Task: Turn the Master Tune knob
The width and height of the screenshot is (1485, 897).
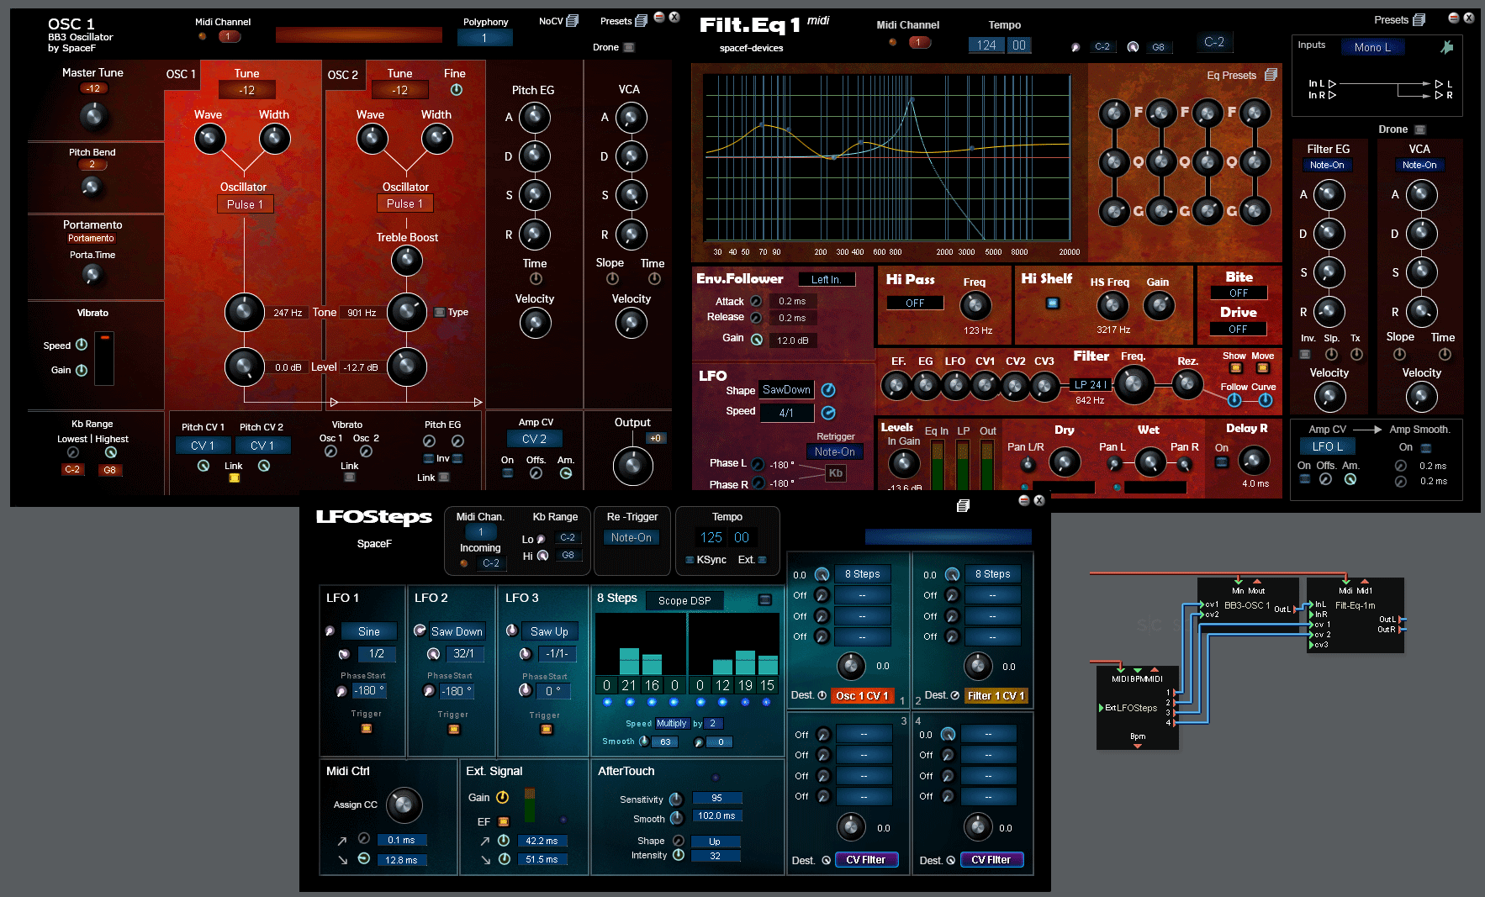Action: [x=93, y=116]
